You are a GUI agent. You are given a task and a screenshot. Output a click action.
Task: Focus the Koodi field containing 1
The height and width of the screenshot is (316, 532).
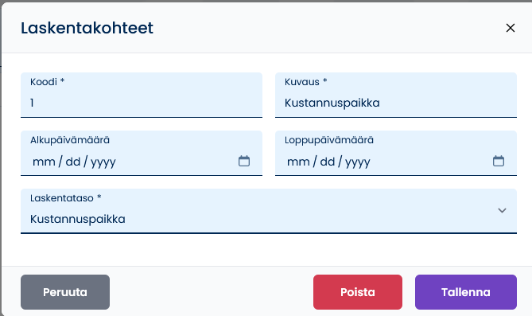tap(142, 95)
